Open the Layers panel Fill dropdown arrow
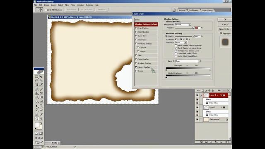 [229, 91]
